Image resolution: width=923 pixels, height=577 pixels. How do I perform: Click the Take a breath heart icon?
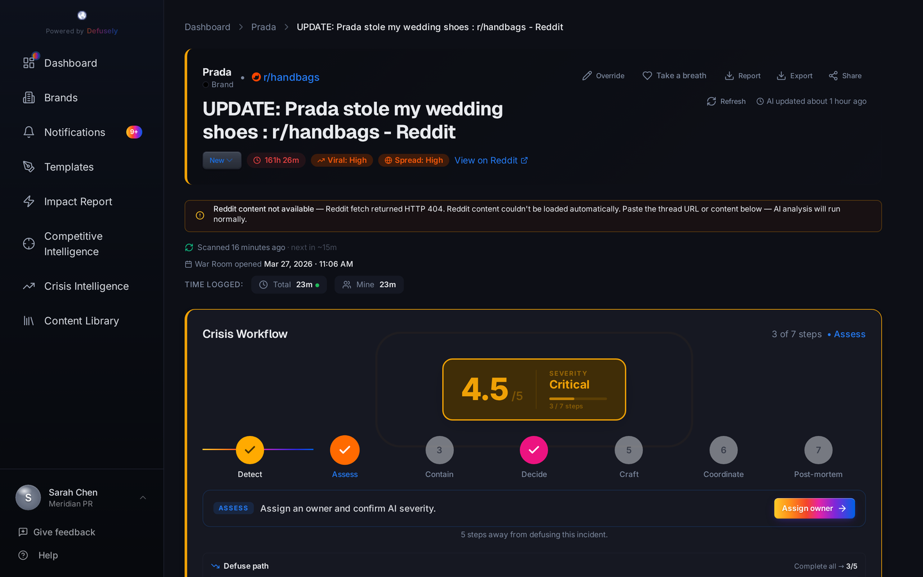pos(647,76)
